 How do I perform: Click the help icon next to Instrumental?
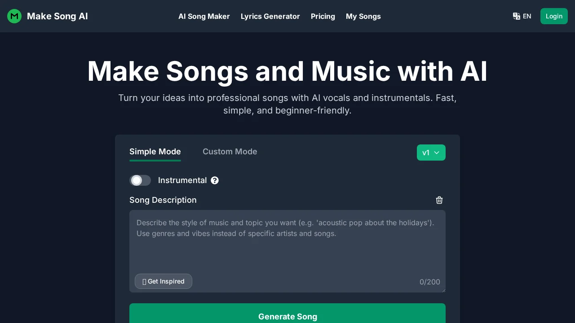click(215, 180)
